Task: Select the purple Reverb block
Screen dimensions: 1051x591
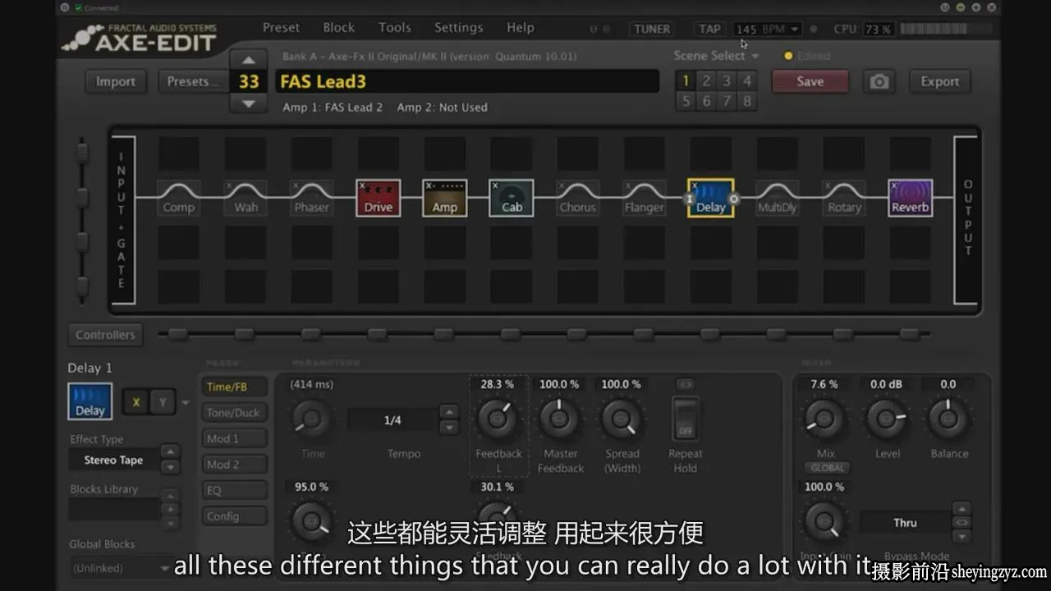Action: pyautogui.click(x=910, y=198)
